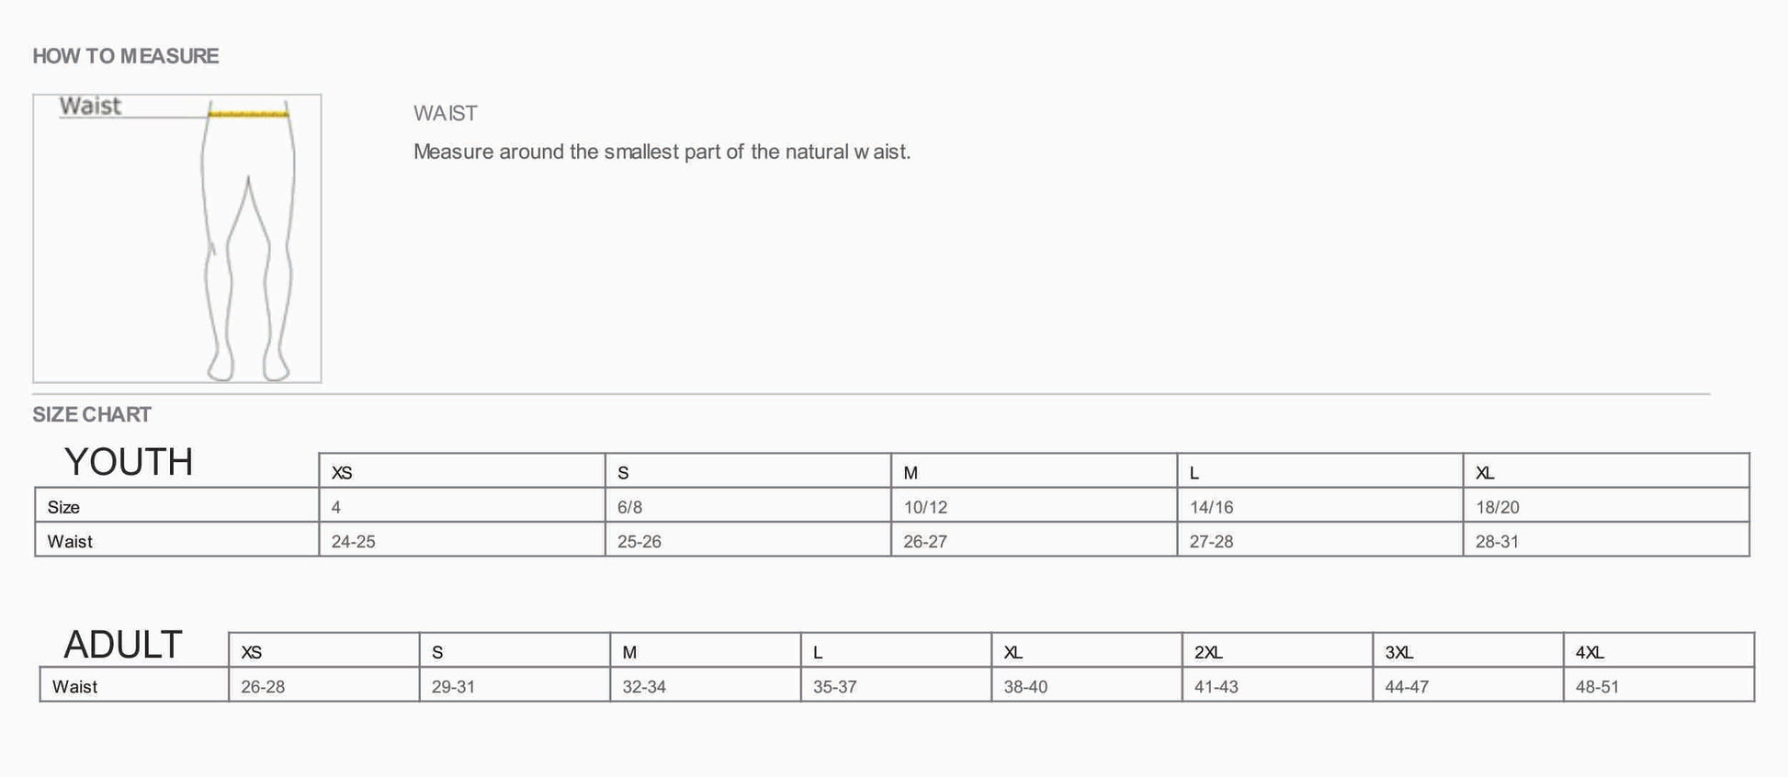Click the SIZE CHART heading

pyautogui.click(x=92, y=414)
